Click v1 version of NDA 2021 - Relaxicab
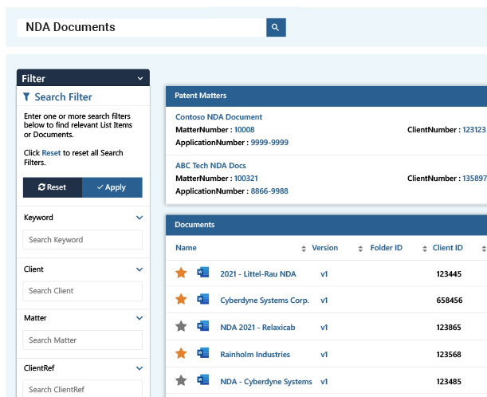487x397 pixels. click(324, 328)
